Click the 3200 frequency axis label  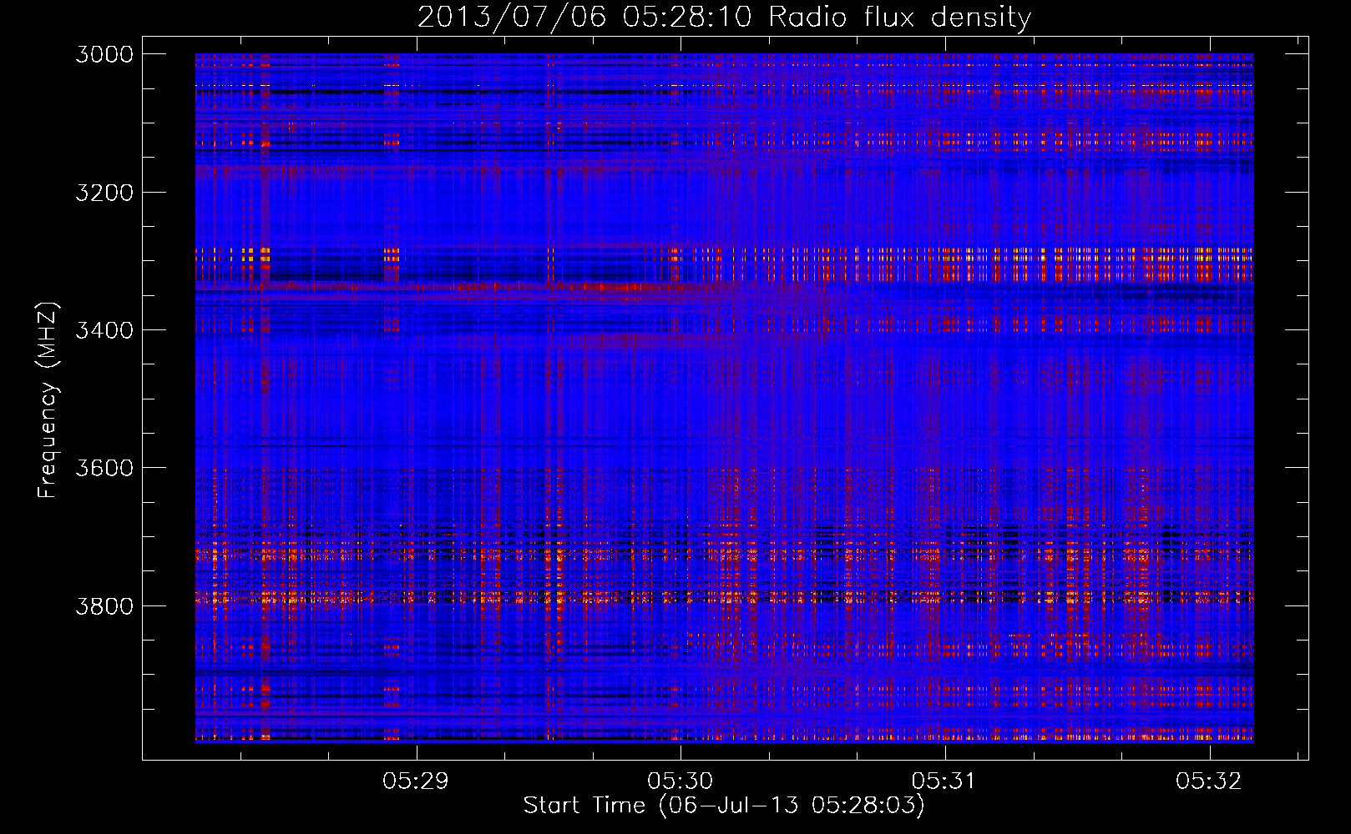coord(104,193)
